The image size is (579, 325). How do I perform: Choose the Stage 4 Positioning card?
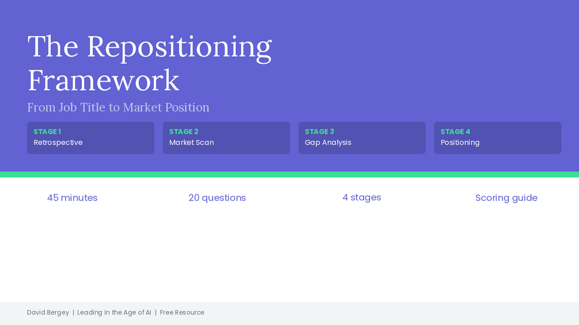pyautogui.click(x=498, y=138)
